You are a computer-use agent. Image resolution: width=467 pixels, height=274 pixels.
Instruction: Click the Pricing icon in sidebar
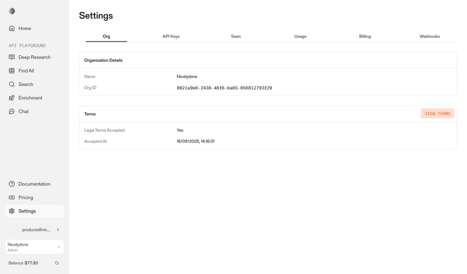(12, 198)
